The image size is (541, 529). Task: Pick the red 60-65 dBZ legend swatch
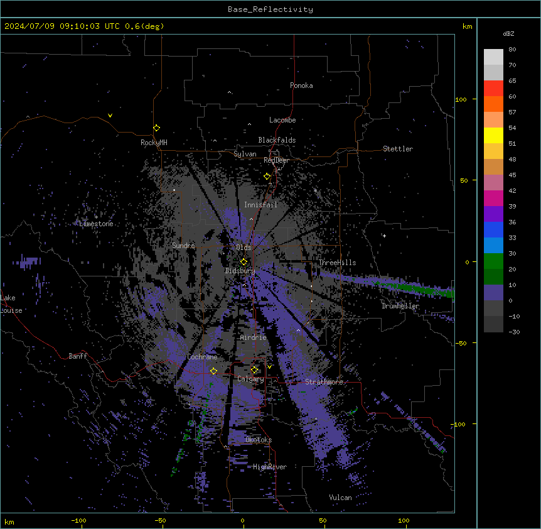(x=493, y=89)
